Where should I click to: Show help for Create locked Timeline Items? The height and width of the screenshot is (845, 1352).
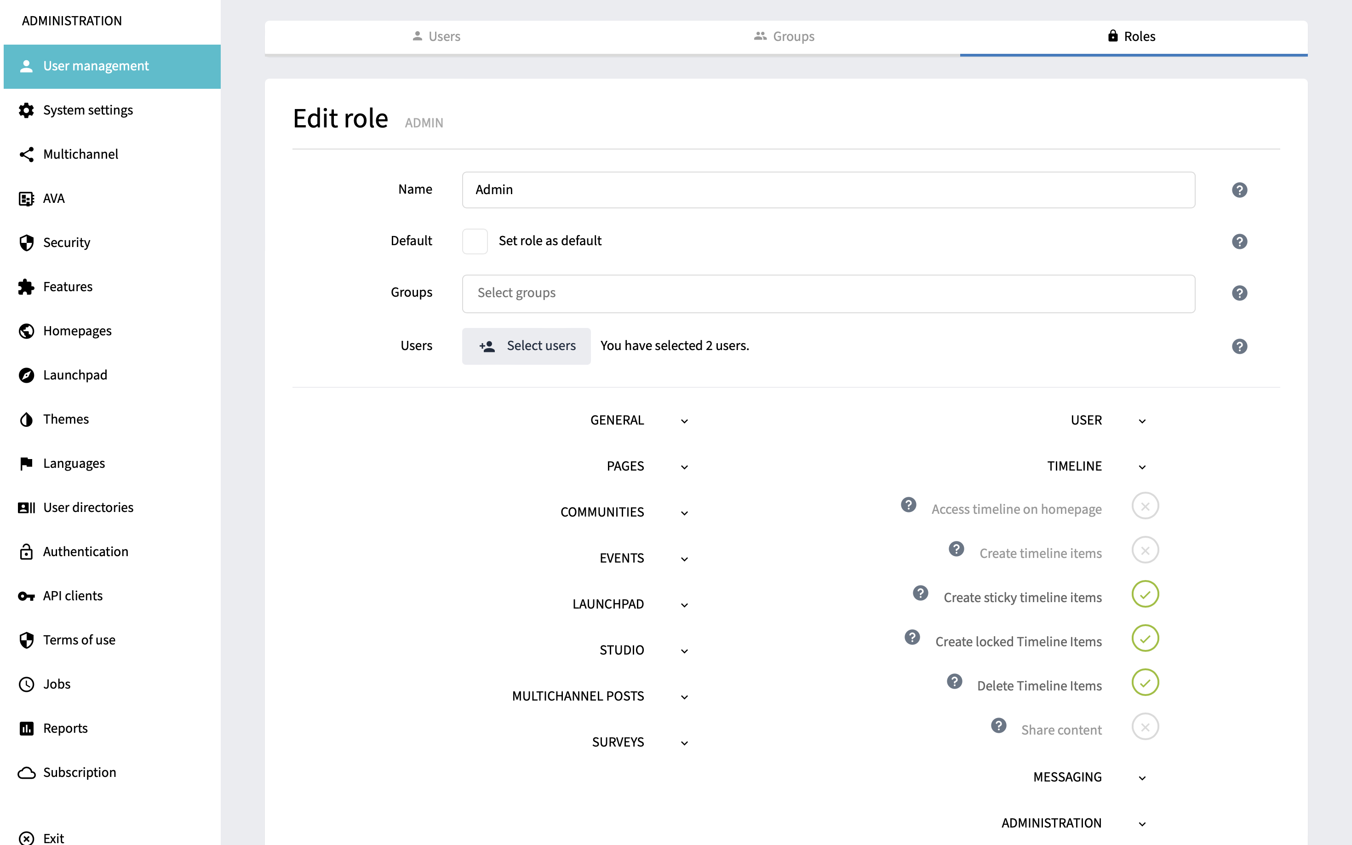[x=912, y=637]
